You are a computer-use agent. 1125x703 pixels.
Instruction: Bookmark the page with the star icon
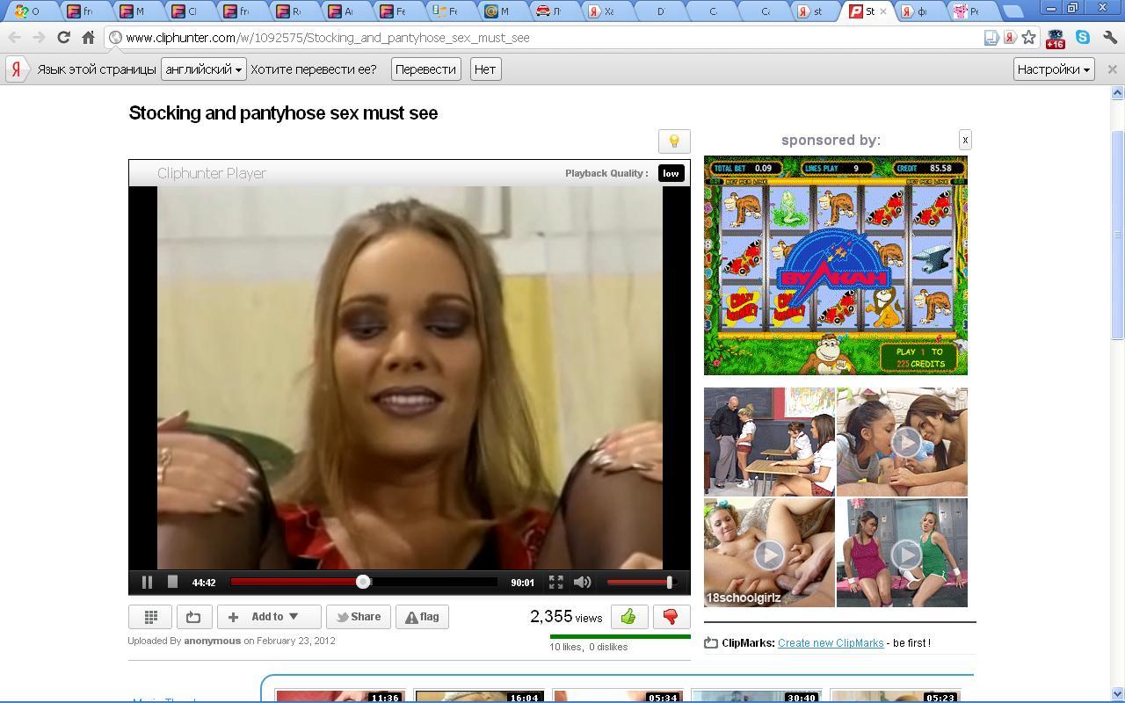tap(1029, 38)
